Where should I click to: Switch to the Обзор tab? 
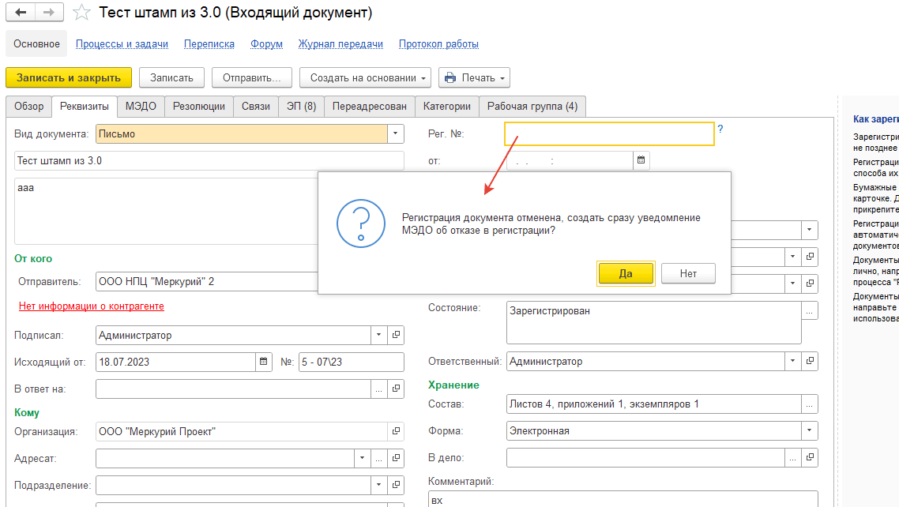[x=28, y=107]
